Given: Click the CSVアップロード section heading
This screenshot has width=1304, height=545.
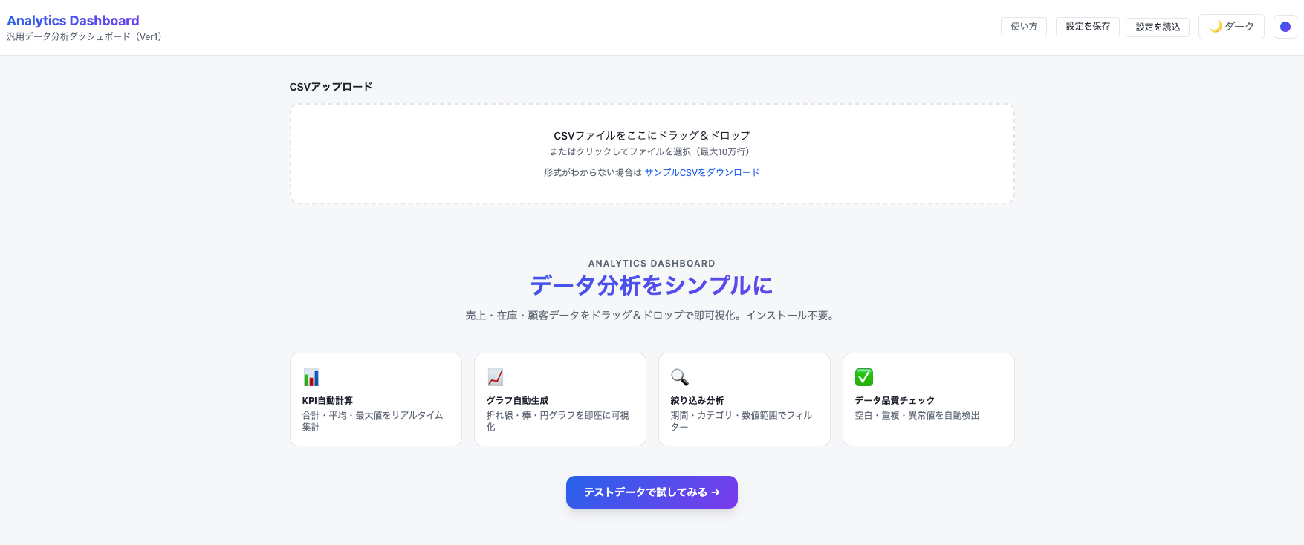Looking at the screenshot, I should click(x=331, y=87).
